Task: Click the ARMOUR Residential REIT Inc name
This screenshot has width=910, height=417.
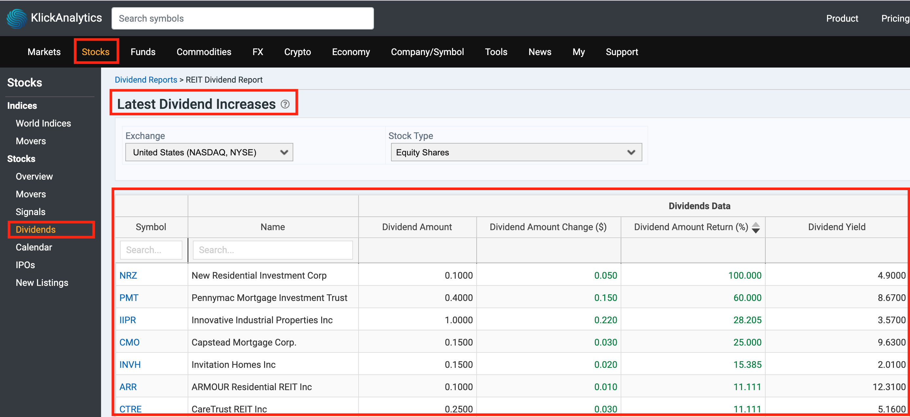Action: pos(252,387)
